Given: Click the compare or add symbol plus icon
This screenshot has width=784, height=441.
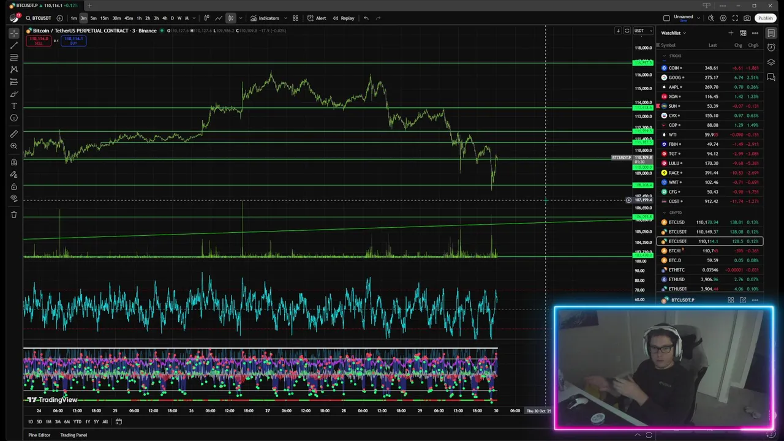Looking at the screenshot, I should coord(59,18).
